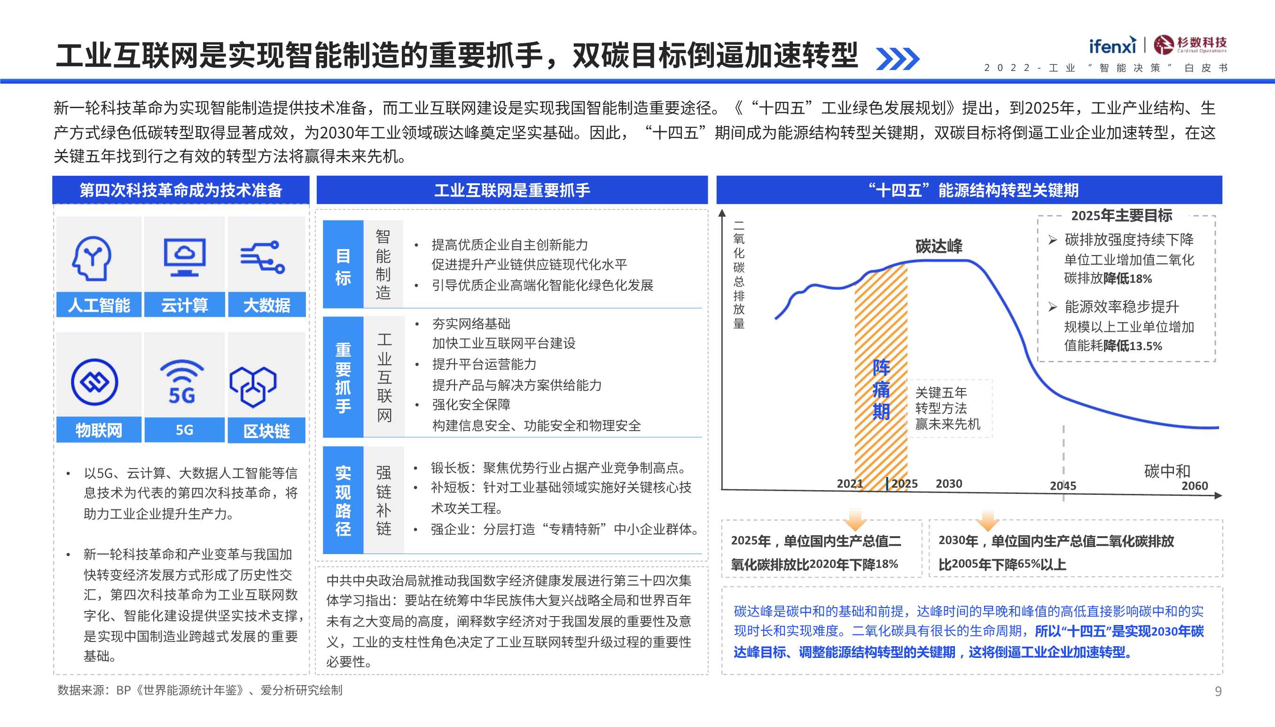Screen dimensions: 1275x727
Task: Click the 2022-工业“智能决策”白皮书 subtitle
Action: tap(1105, 68)
